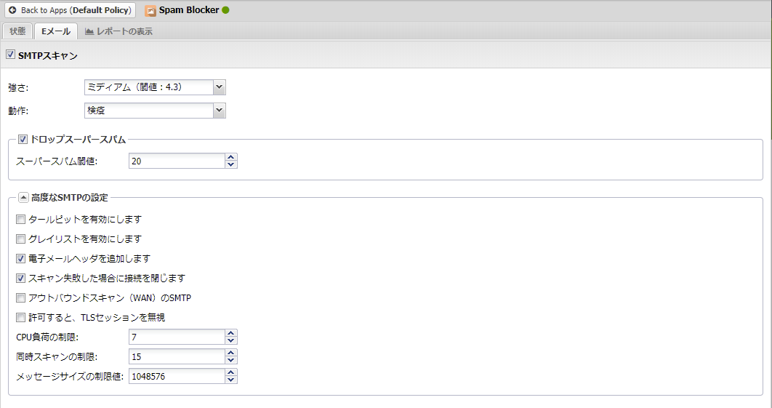The image size is (772, 408).
Task: Decrease メッセージサイズの制限値 with down arrow
Action: pos(231,380)
